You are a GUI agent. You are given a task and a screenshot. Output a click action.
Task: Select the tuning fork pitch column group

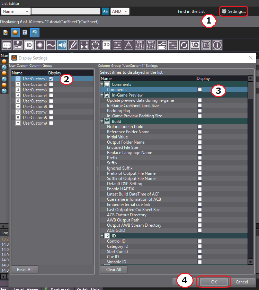pyautogui.click(x=73, y=45)
